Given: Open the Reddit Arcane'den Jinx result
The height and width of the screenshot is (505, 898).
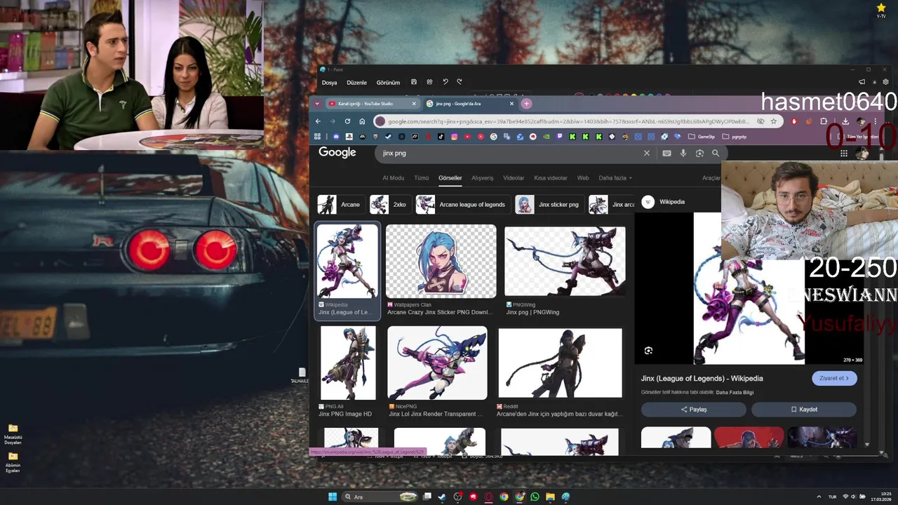Looking at the screenshot, I should click(560, 363).
